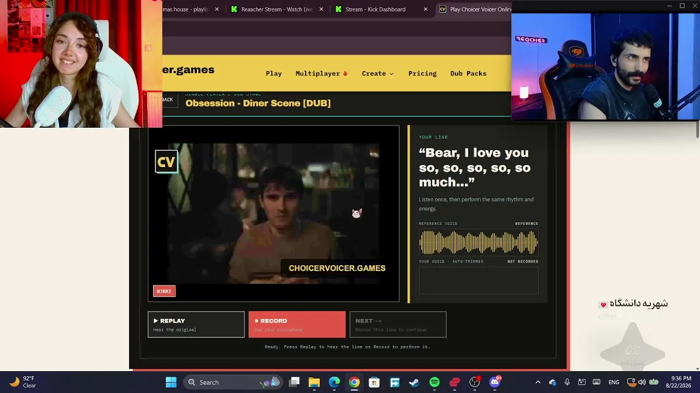Click the CV favicon on Choicer Voicer tab
This screenshot has width=700, height=393.
click(443, 9)
